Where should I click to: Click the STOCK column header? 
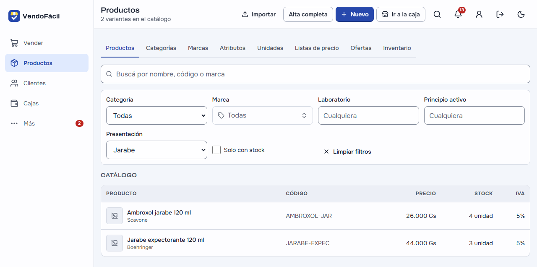point(484,194)
